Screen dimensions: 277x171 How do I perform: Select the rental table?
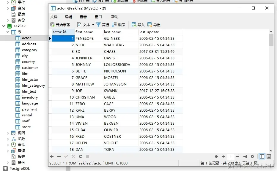[27, 115]
